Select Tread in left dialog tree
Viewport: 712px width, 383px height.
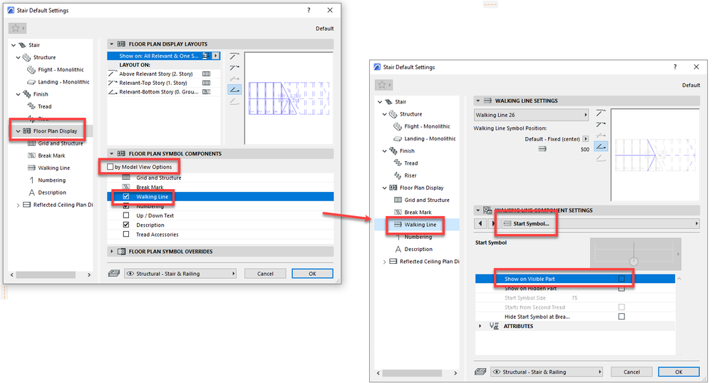click(44, 106)
